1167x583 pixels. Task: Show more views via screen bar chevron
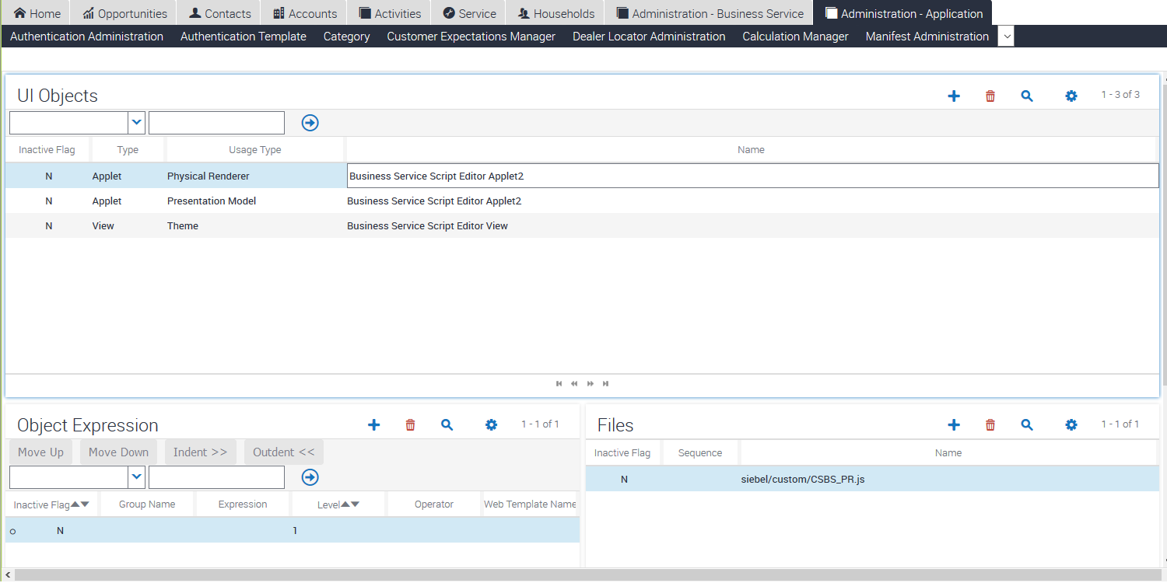(x=1006, y=37)
